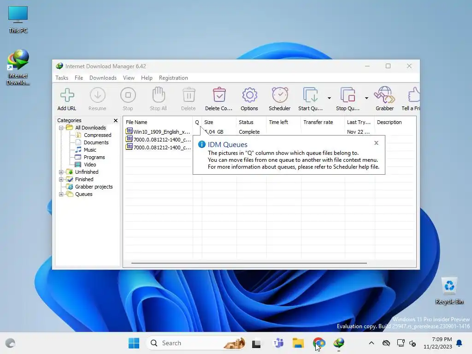
Task: Select the second 7000.0.081212-1400_c... file
Action: pos(158,147)
